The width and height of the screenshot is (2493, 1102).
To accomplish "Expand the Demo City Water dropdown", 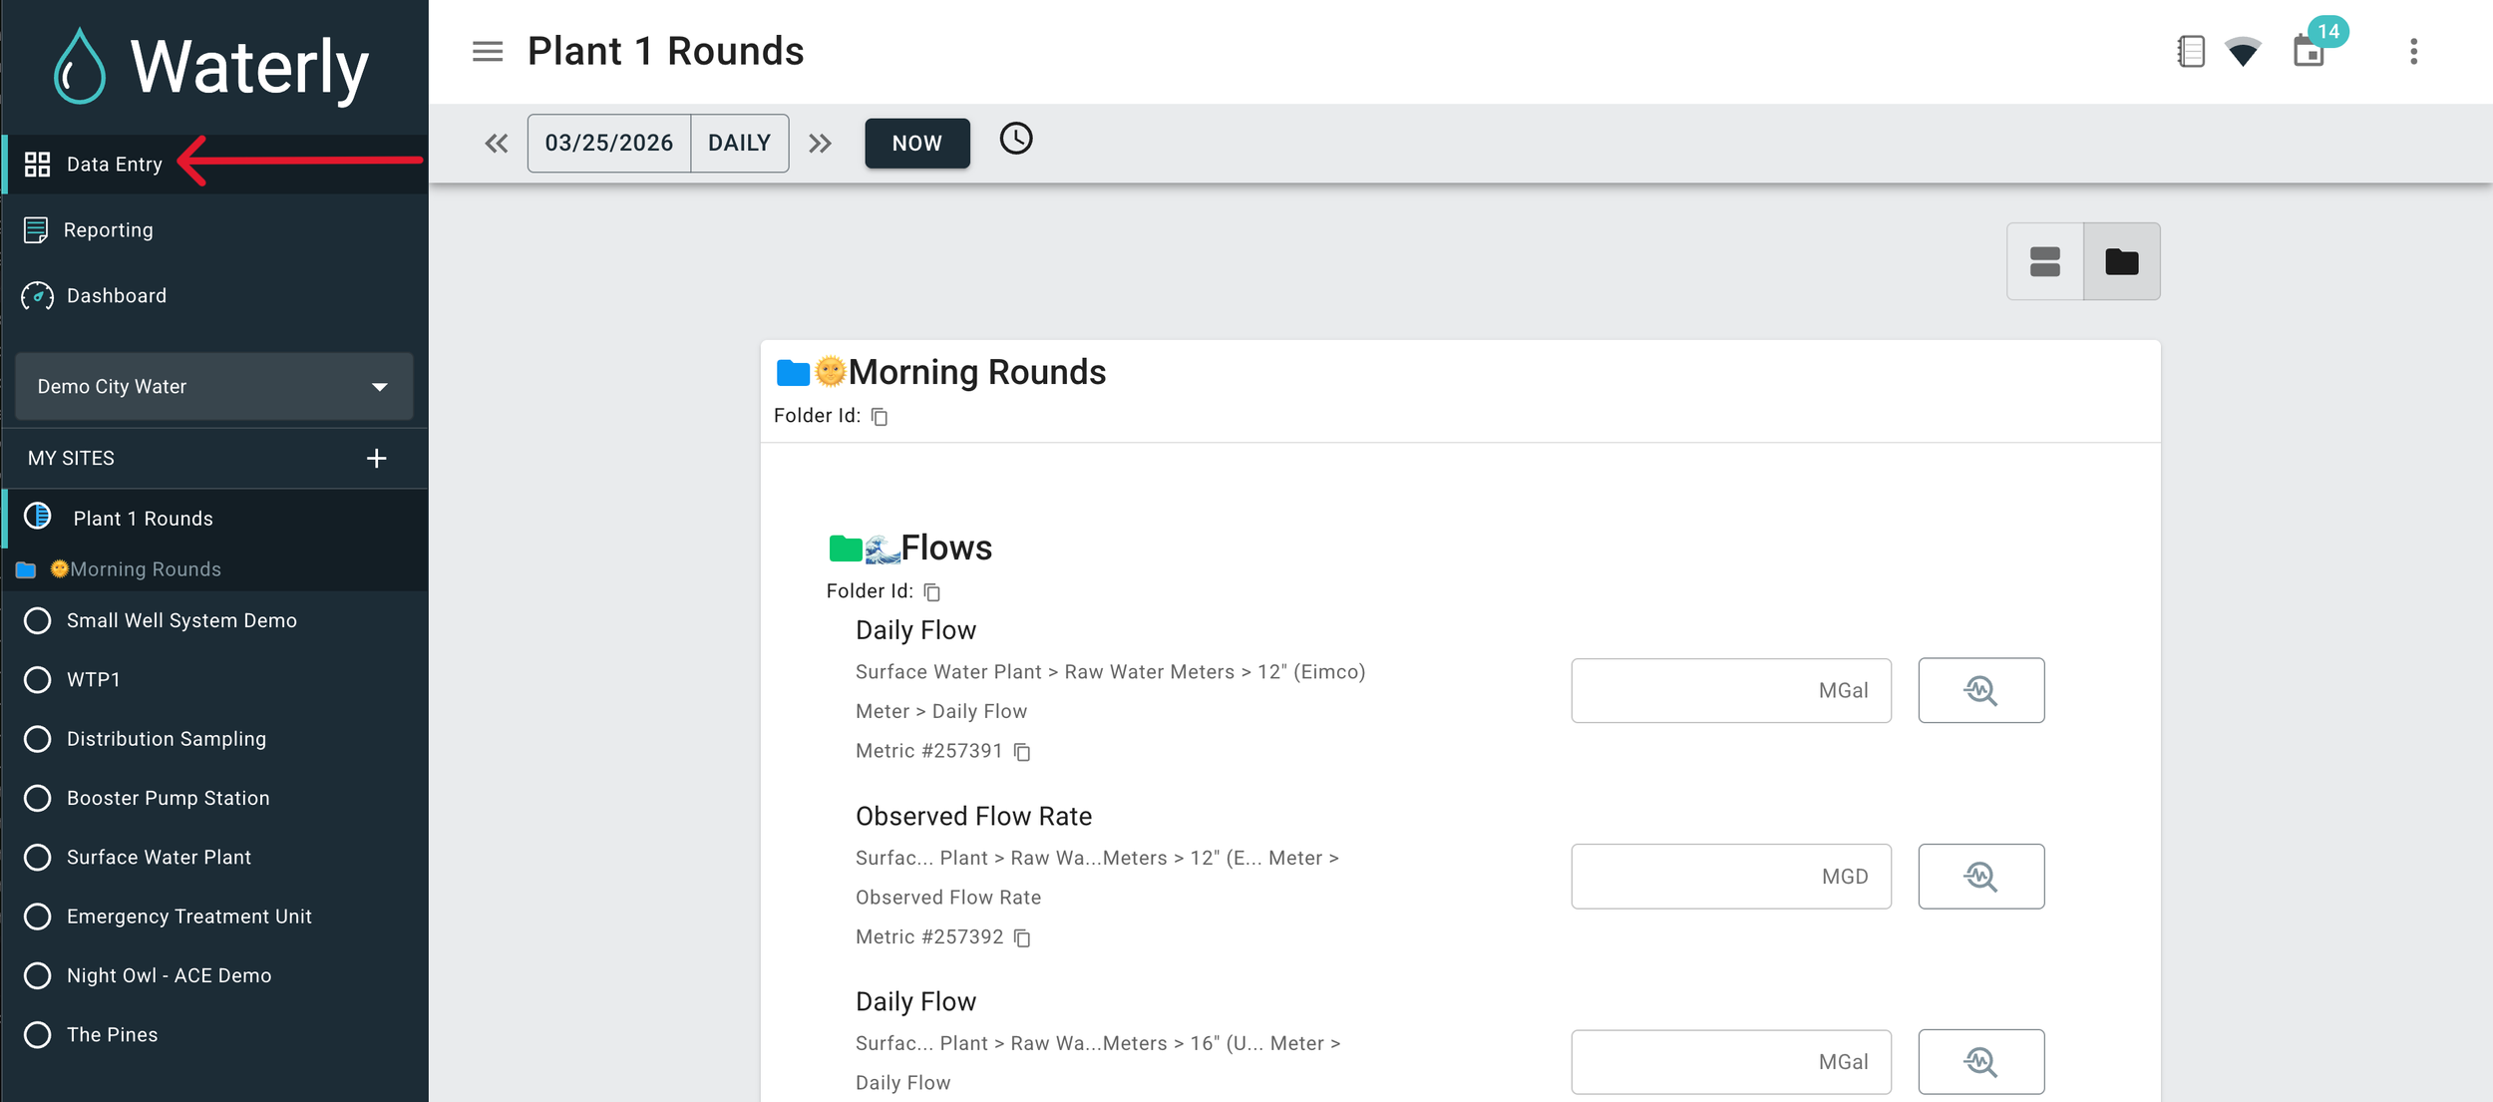I will (214, 387).
